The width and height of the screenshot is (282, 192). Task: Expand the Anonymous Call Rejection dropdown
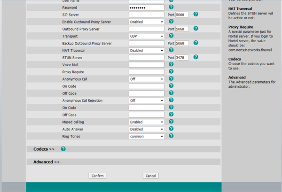pos(147,100)
